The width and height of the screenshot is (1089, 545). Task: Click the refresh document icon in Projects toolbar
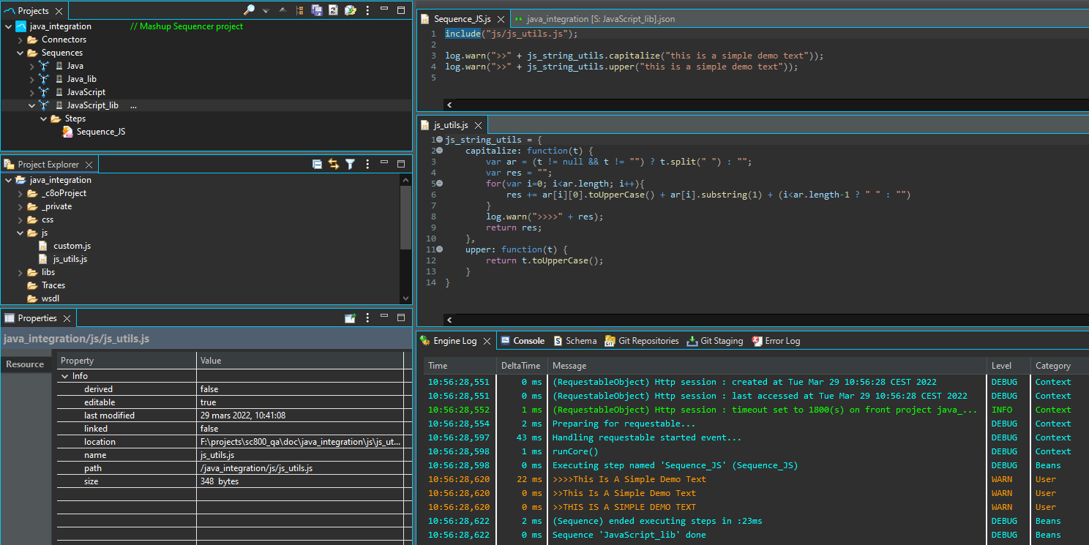(x=334, y=10)
